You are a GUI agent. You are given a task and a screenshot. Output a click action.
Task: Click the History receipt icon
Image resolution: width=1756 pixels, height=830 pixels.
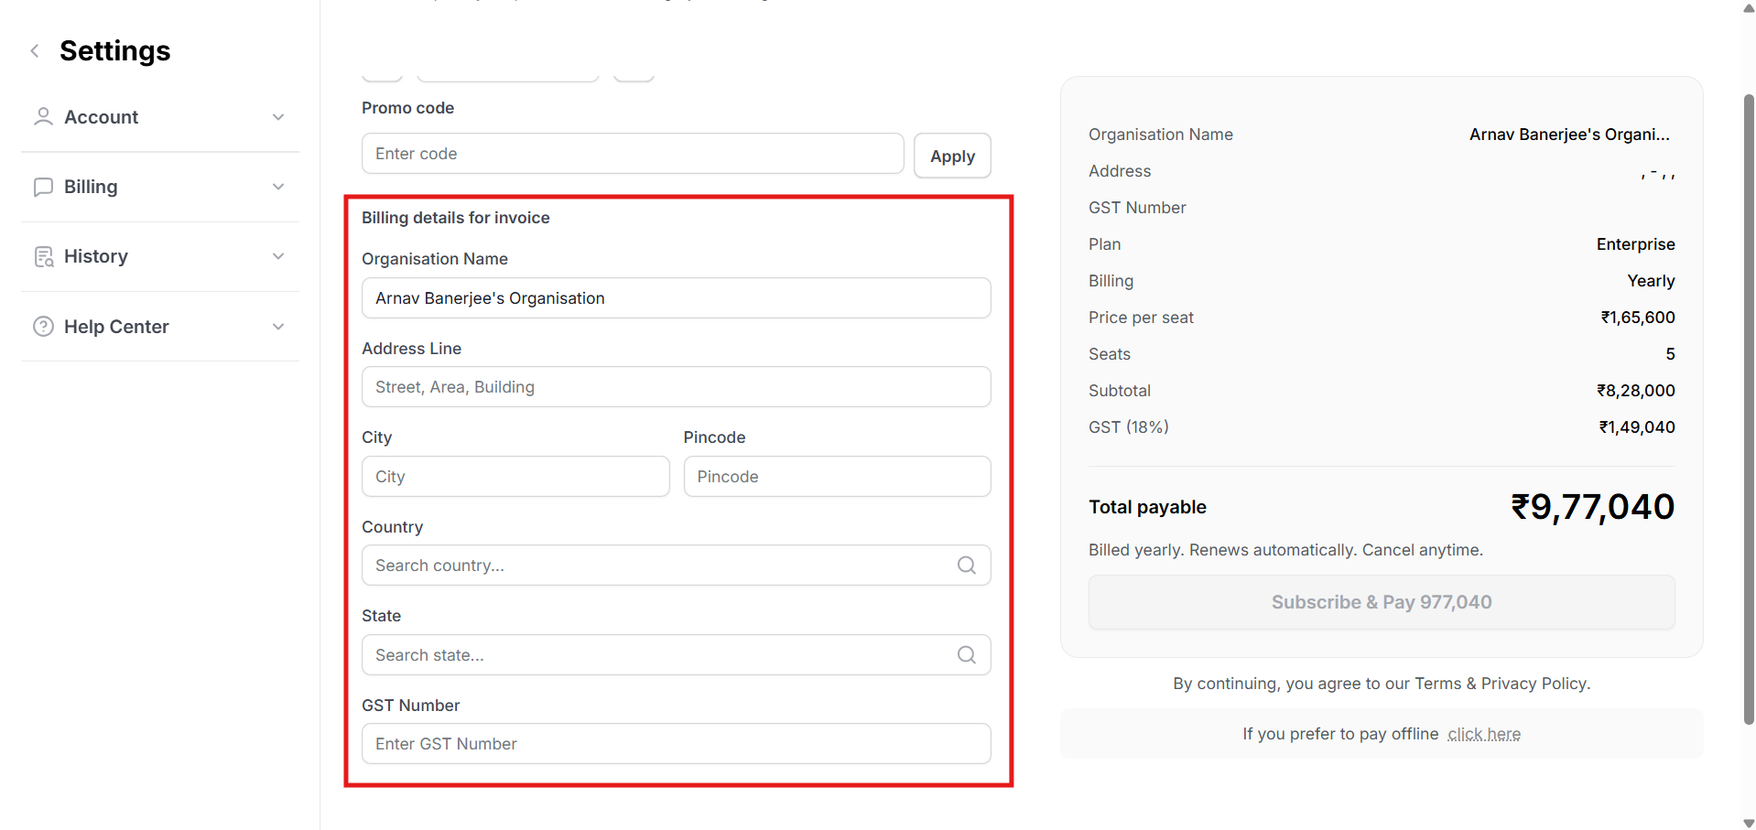pos(43,257)
